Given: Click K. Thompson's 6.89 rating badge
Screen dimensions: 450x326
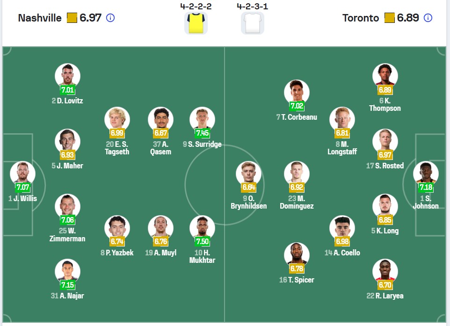Looking at the screenshot, I should [385, 90].
